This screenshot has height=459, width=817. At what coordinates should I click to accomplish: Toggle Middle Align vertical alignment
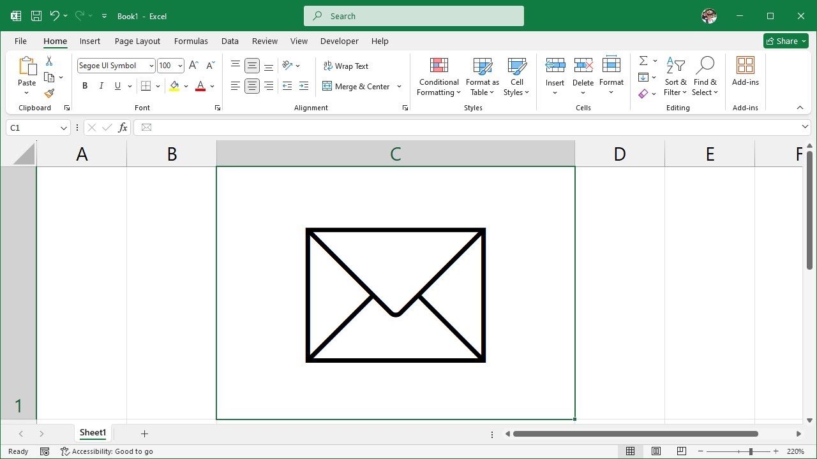[x=252, y=66]
